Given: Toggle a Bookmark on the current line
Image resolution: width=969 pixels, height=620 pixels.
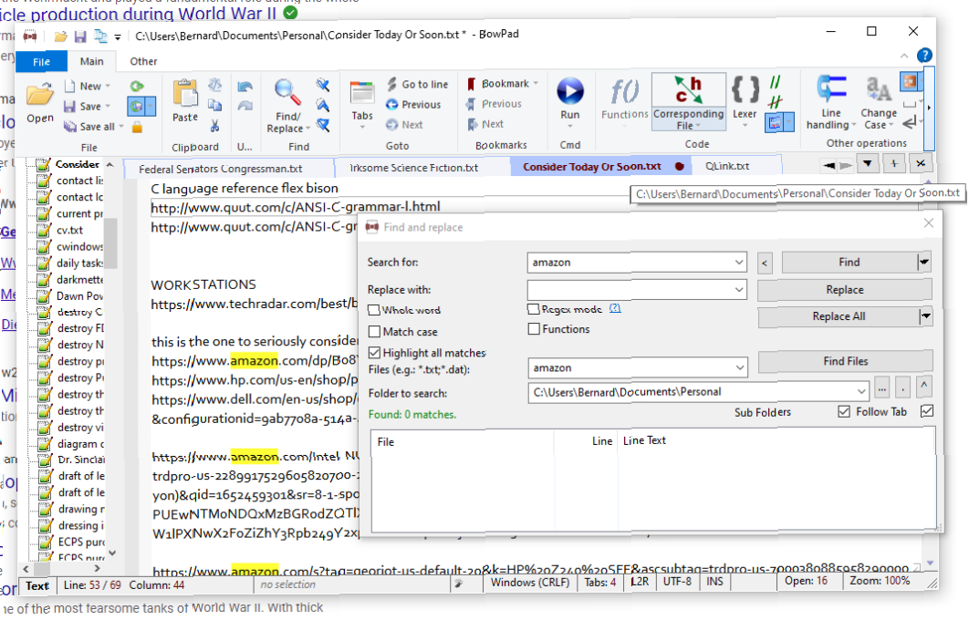Looking at the screenshot, I should coord(496,83).
